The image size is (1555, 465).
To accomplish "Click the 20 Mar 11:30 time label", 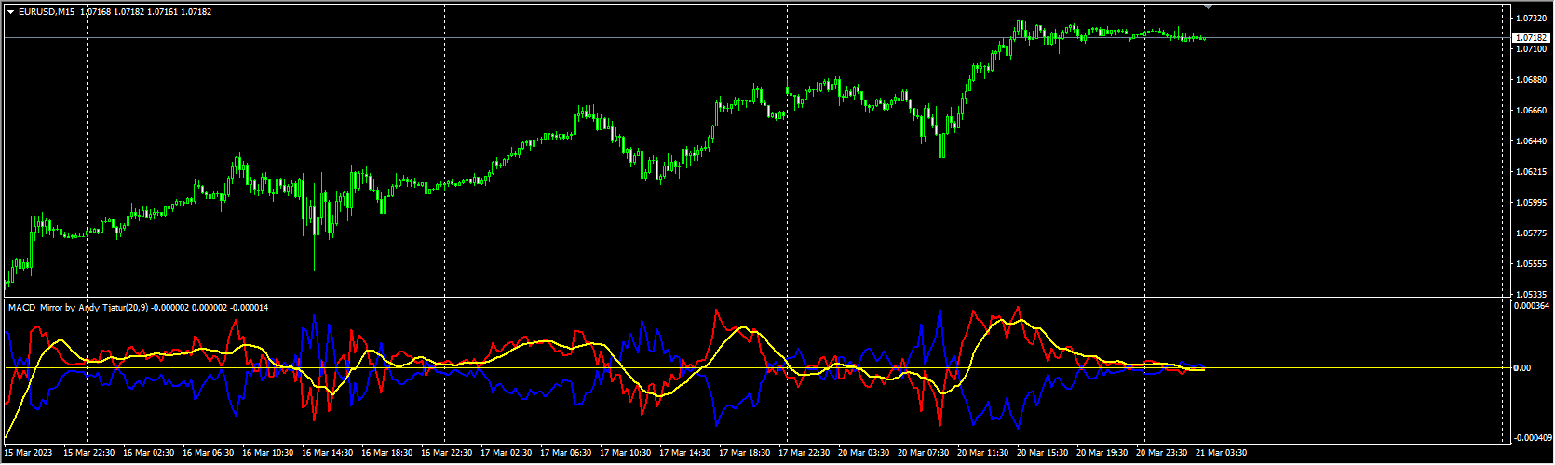I will 983,453.
